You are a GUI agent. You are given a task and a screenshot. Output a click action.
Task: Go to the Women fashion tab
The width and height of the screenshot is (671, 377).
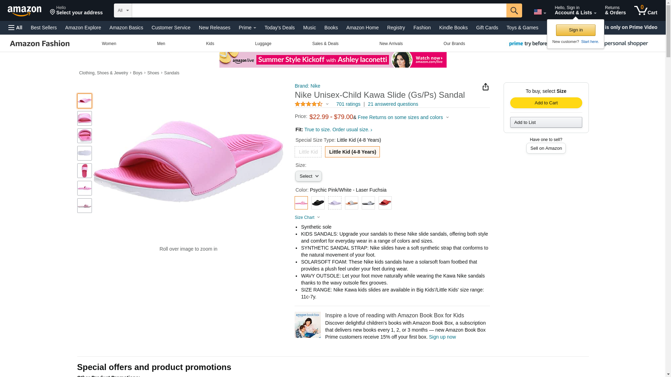click(x=109, y=44)
